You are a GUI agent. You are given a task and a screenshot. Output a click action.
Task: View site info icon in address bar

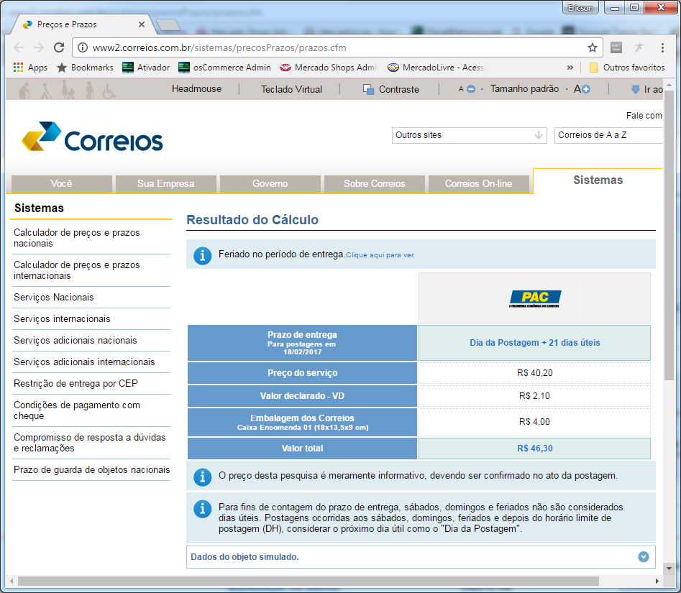tap(83, 47)
